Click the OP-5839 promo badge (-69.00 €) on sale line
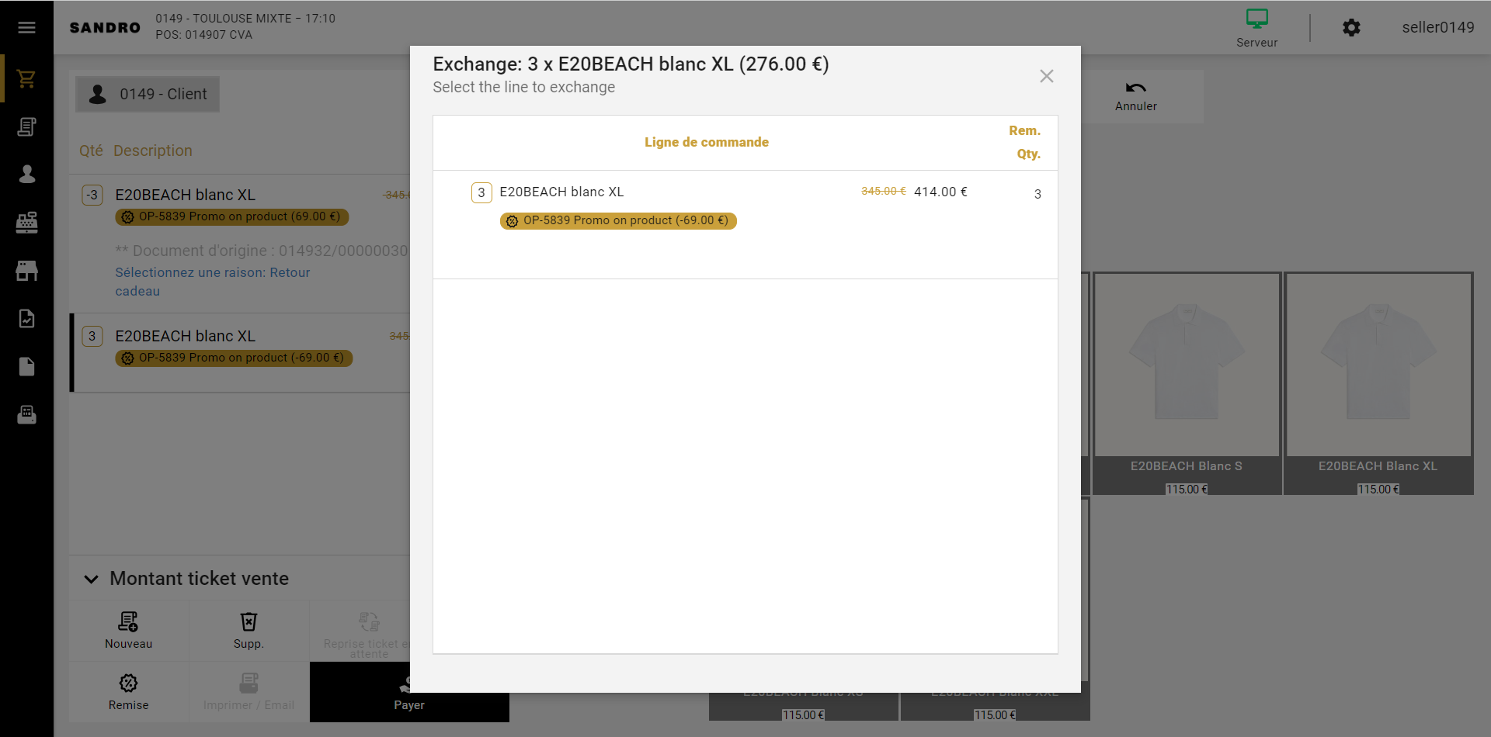1491x737 pixels. (234, 358)
